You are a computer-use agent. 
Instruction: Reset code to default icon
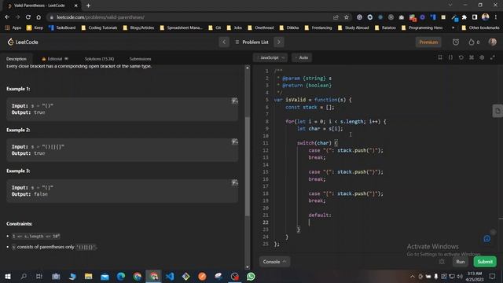point(461,57)
